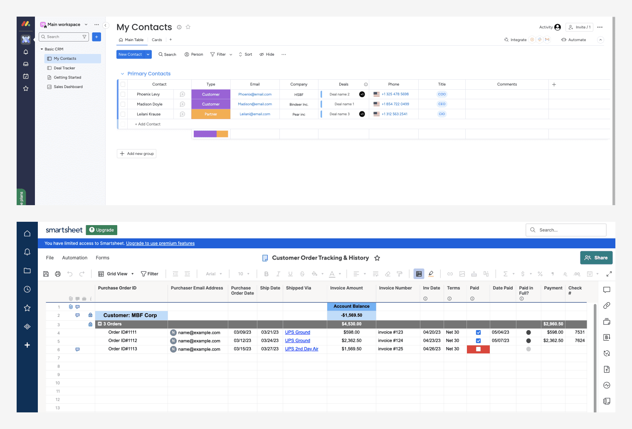The image size is (632, 429).
Task: Open Smartsheet Solution Center plus icon
Action: pos(27,345)
